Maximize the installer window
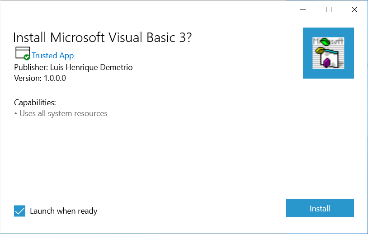Image resolution: width=368 pixels, height=234 pixels. (x=329, y=9)
